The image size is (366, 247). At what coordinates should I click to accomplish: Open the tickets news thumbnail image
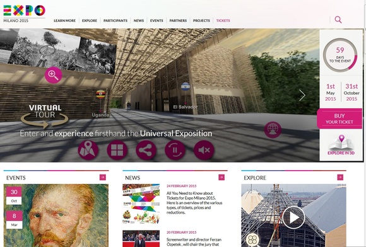[141, 204]
